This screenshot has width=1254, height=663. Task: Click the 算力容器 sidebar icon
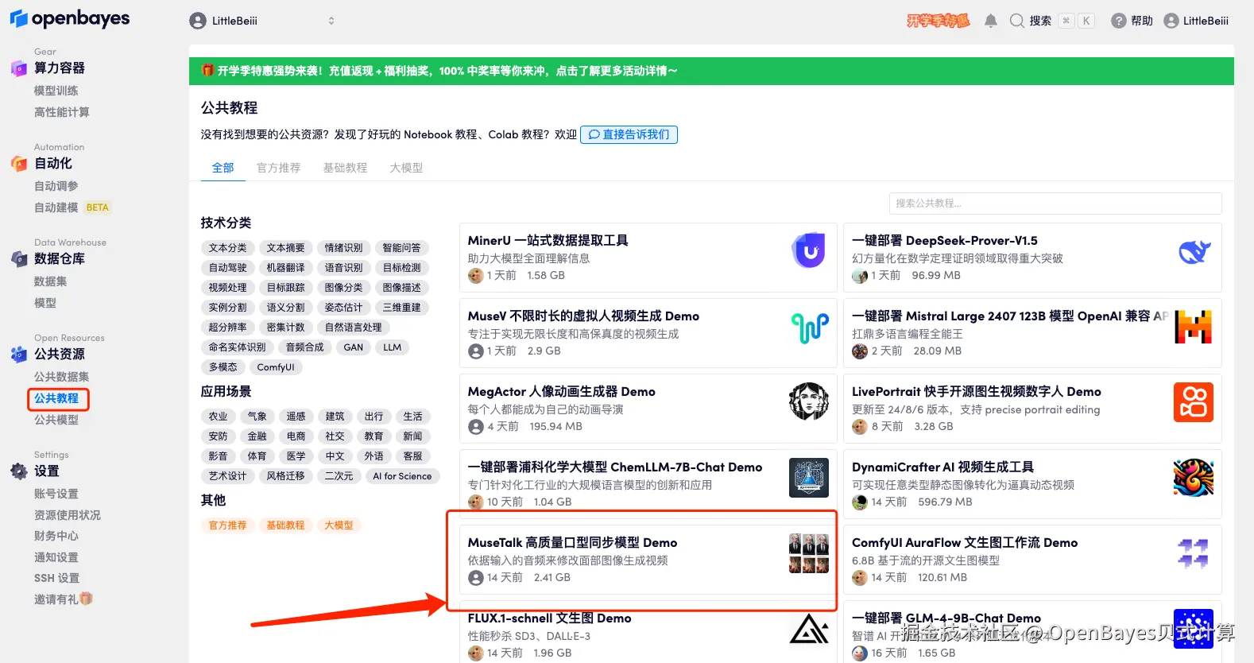(19, 68)
